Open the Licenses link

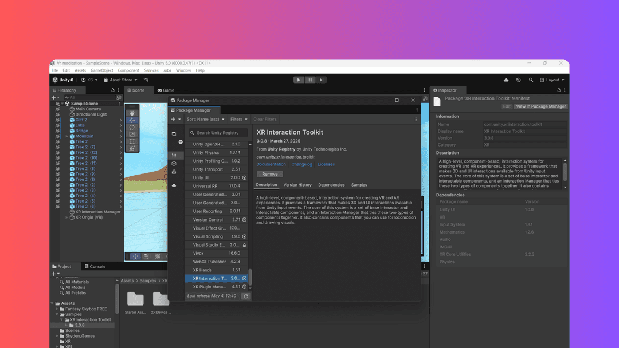click(326, 164)
